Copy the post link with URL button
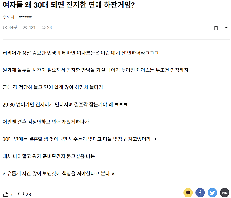This screenshot has height=198, width=231. click(224, 193)
